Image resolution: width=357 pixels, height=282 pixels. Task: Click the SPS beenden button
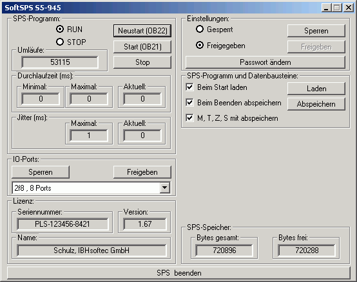179,273
